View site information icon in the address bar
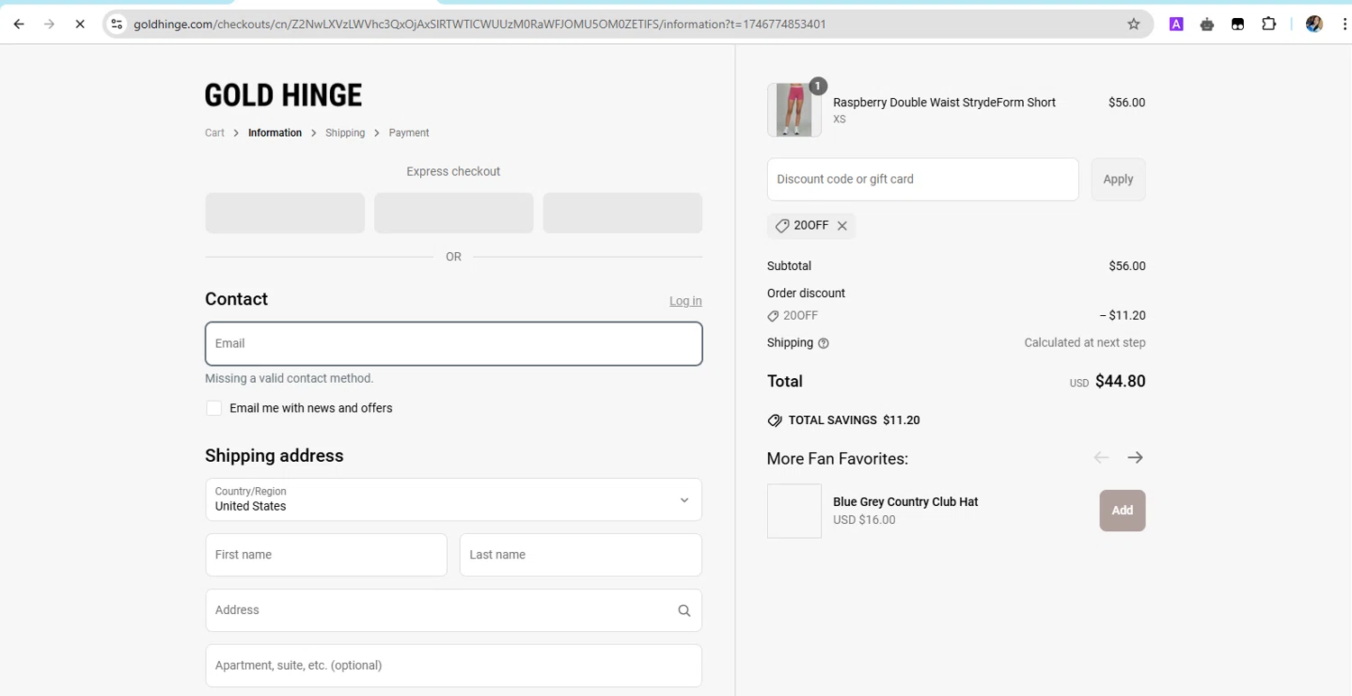Screen dimensions: 1352x696 tap(116, 24)
